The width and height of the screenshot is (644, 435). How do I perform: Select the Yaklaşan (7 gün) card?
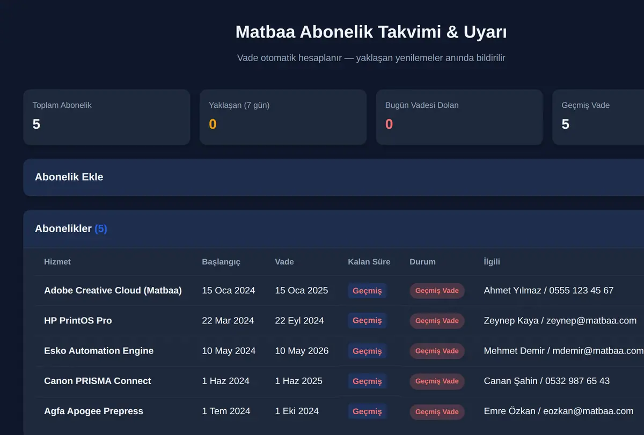click(283, 117)
